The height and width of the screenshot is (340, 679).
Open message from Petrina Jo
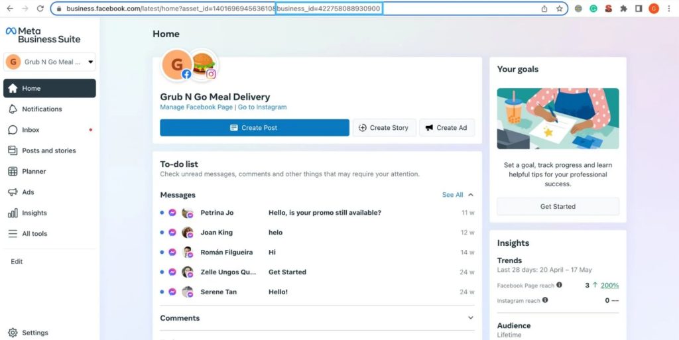pyautogui.click(x=317, y=213)
